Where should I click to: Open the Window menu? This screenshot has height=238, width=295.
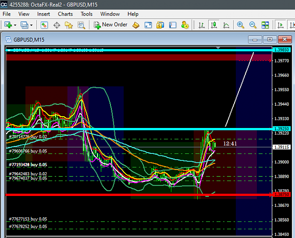point(110,14)
